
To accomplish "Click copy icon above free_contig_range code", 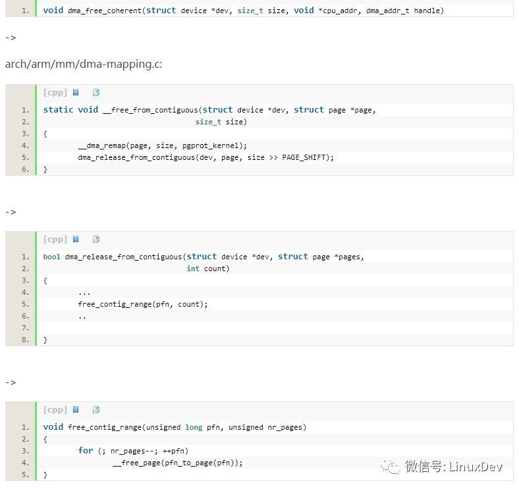I will (x=96, y=410).
